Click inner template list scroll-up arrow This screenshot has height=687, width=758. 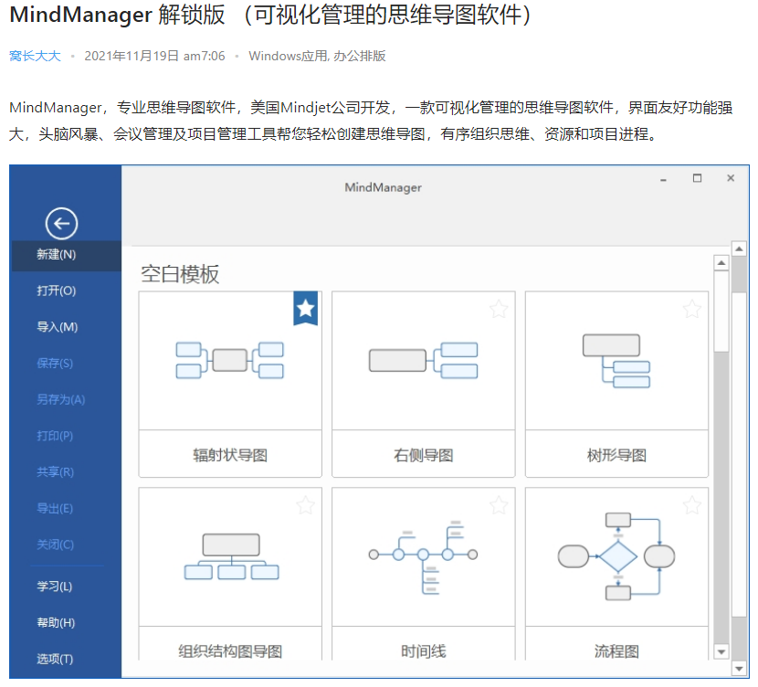[721, 263]
